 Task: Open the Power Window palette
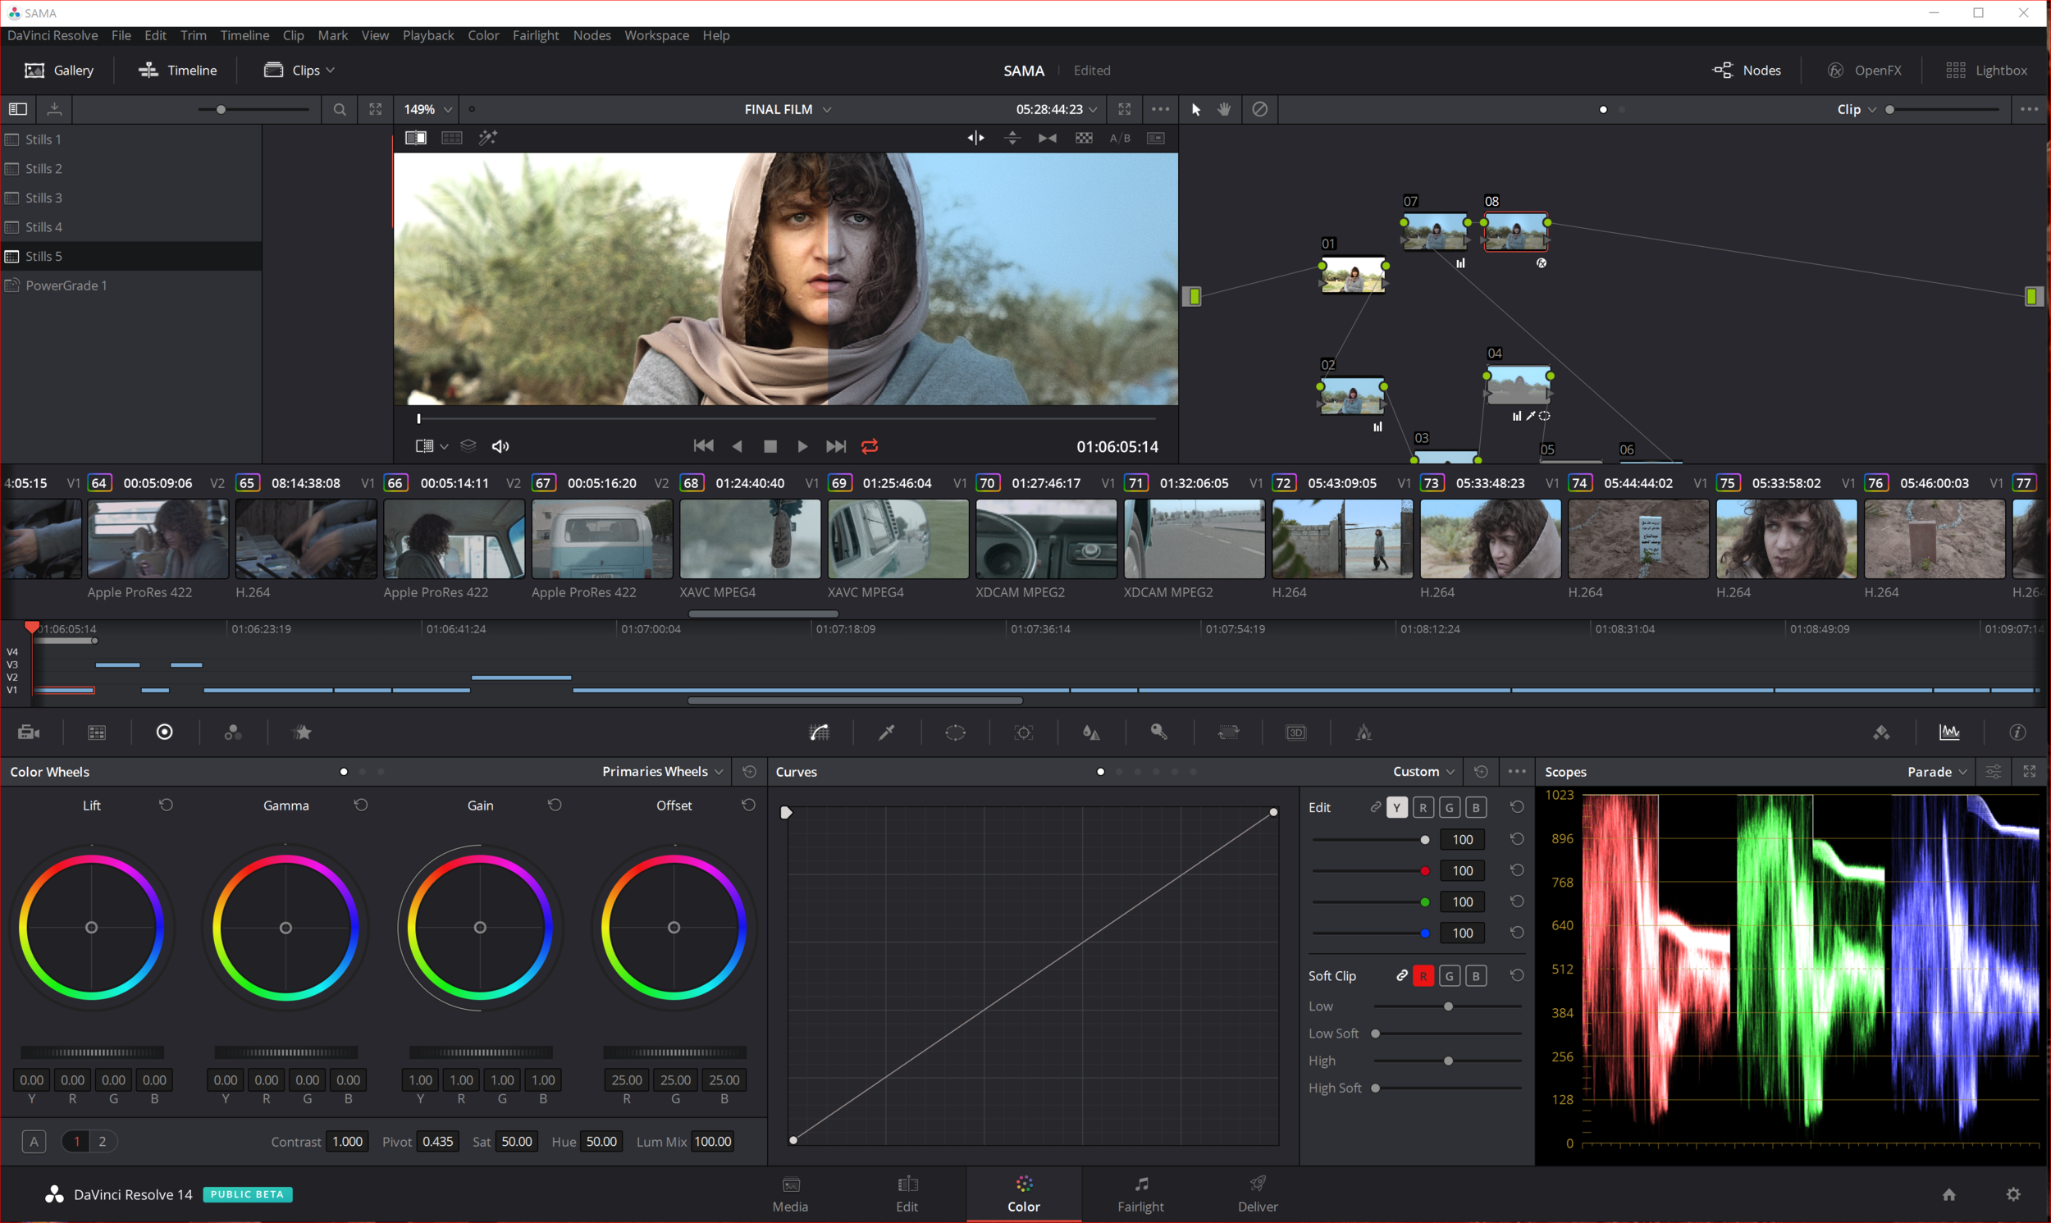[955, 732]
